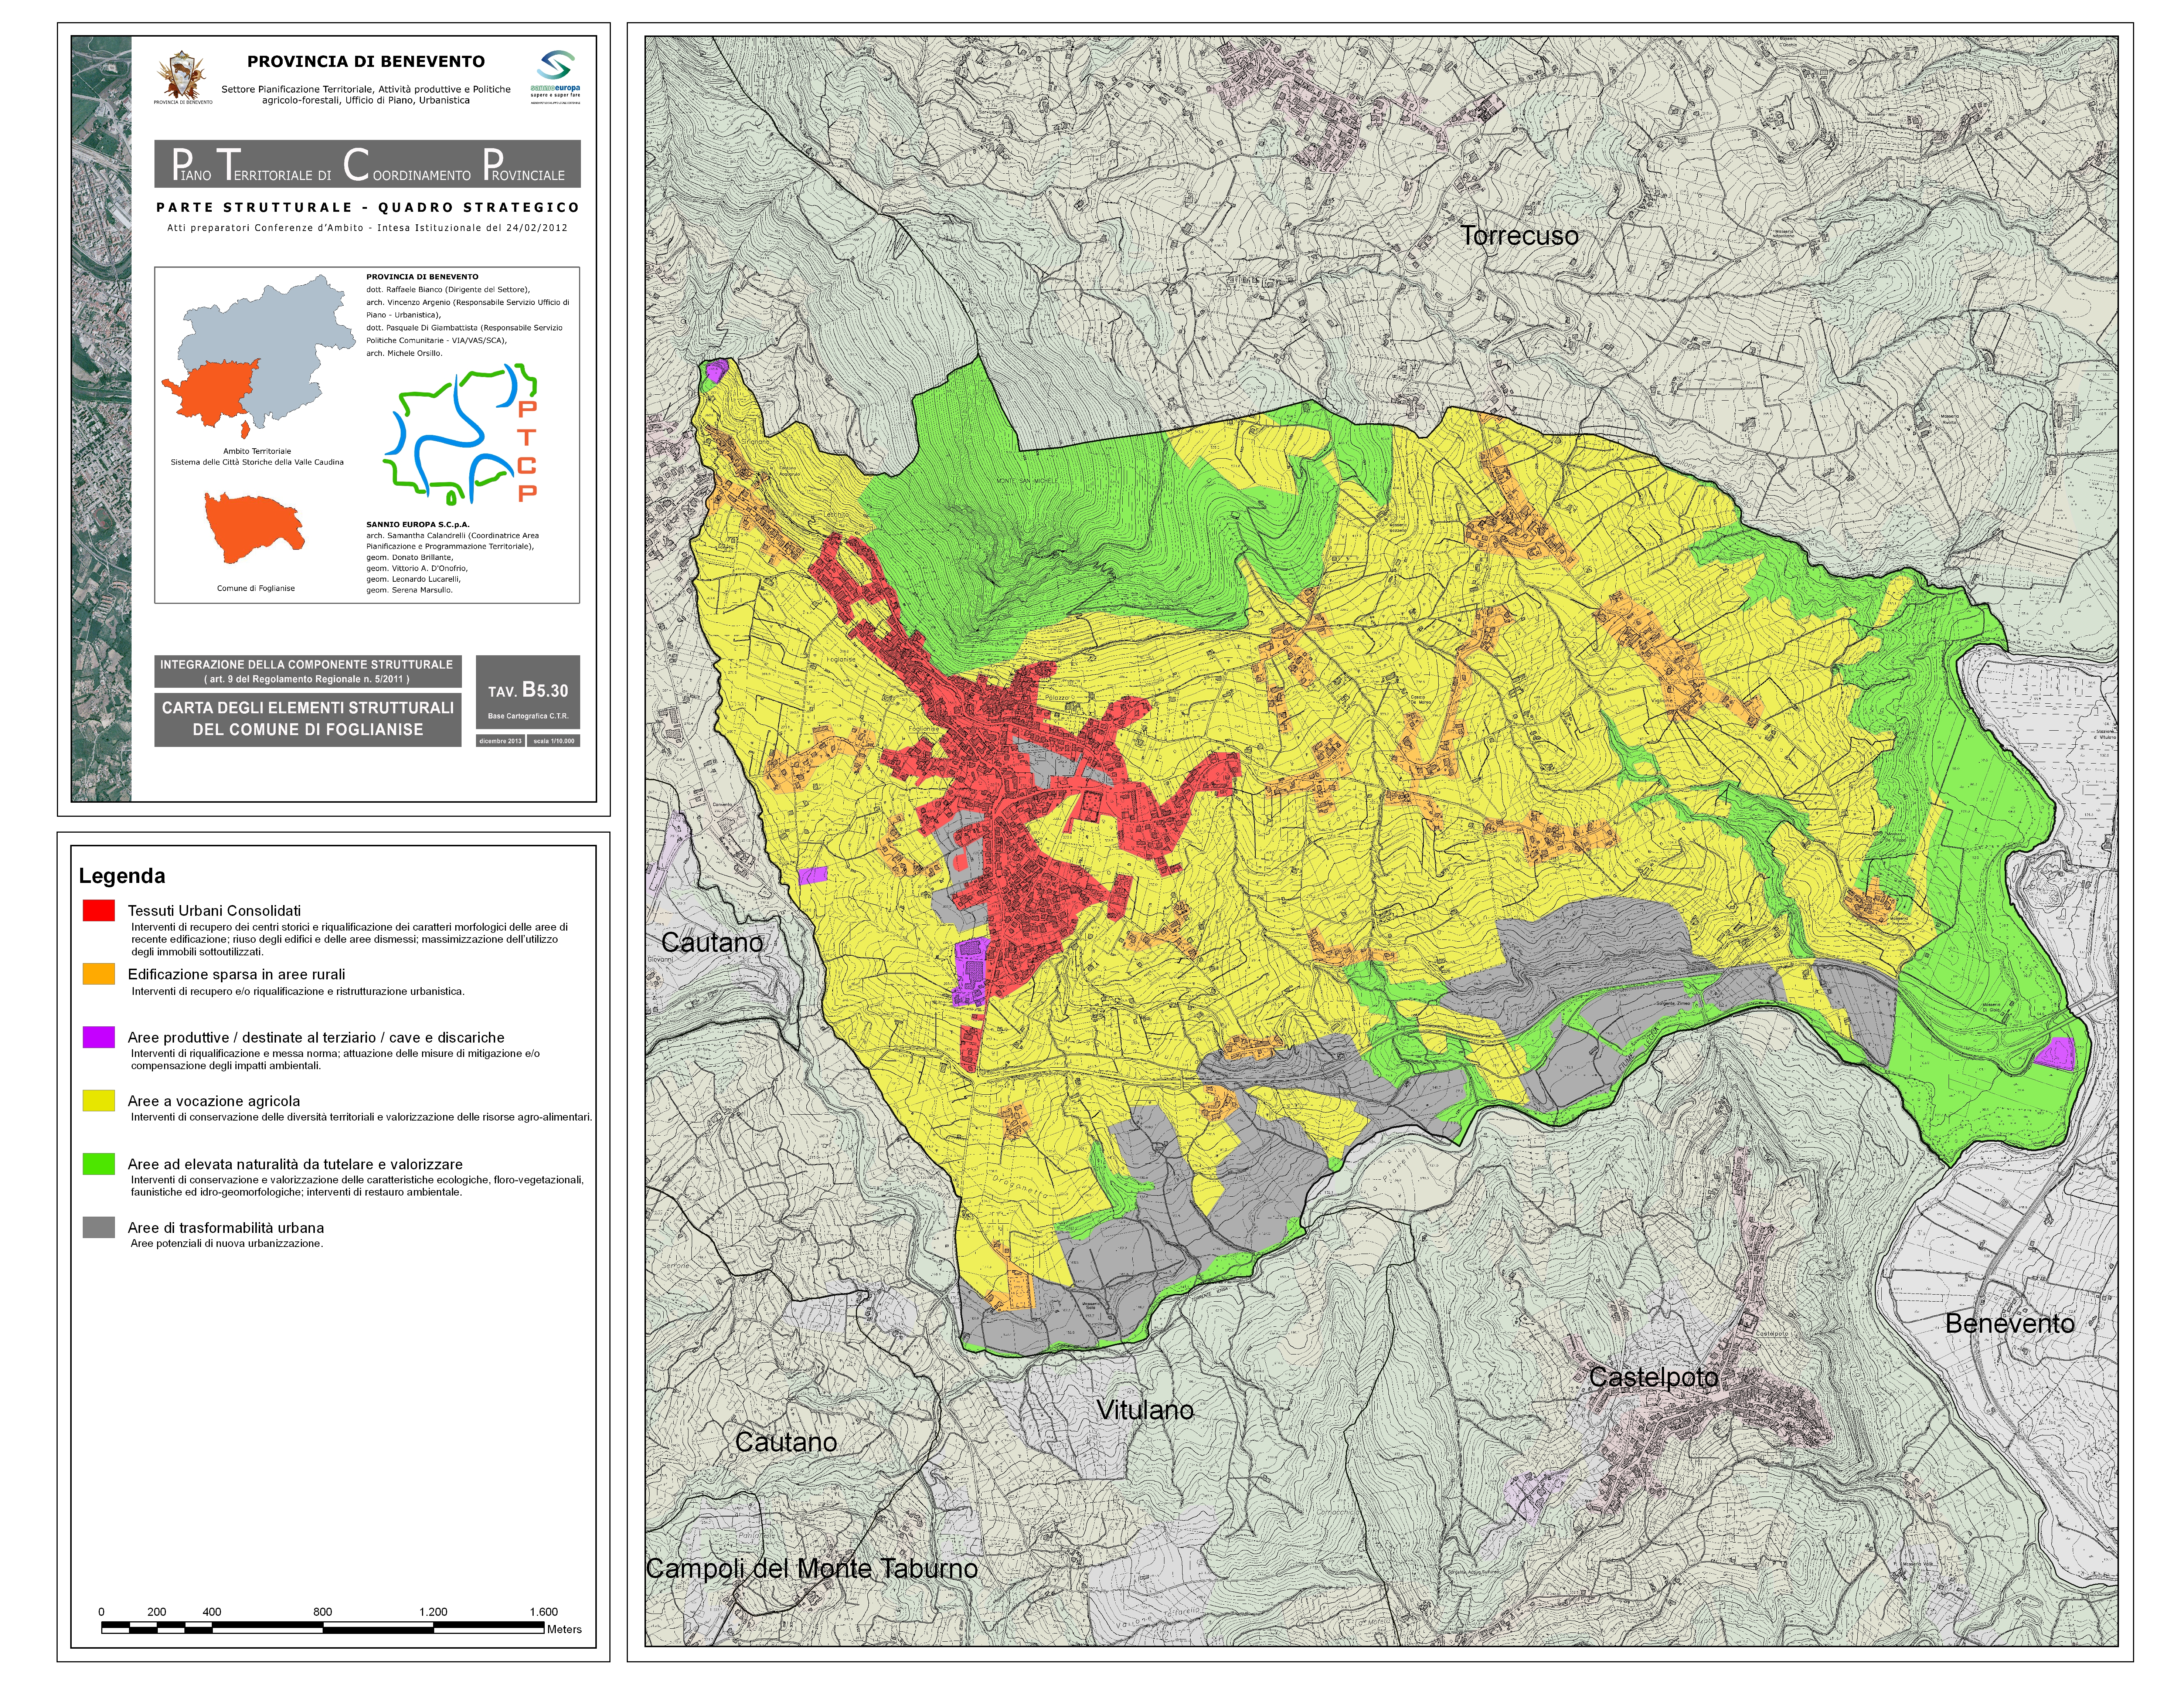Click the Piano Territoriale di Coordinamento Provinciale banner
Viewport: 2184px width, 1686px height.
367,164
